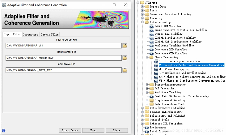
Task: Click the InSAR Tandem-X bistatic Dem Workflow icon
Action: coord(152,30)
